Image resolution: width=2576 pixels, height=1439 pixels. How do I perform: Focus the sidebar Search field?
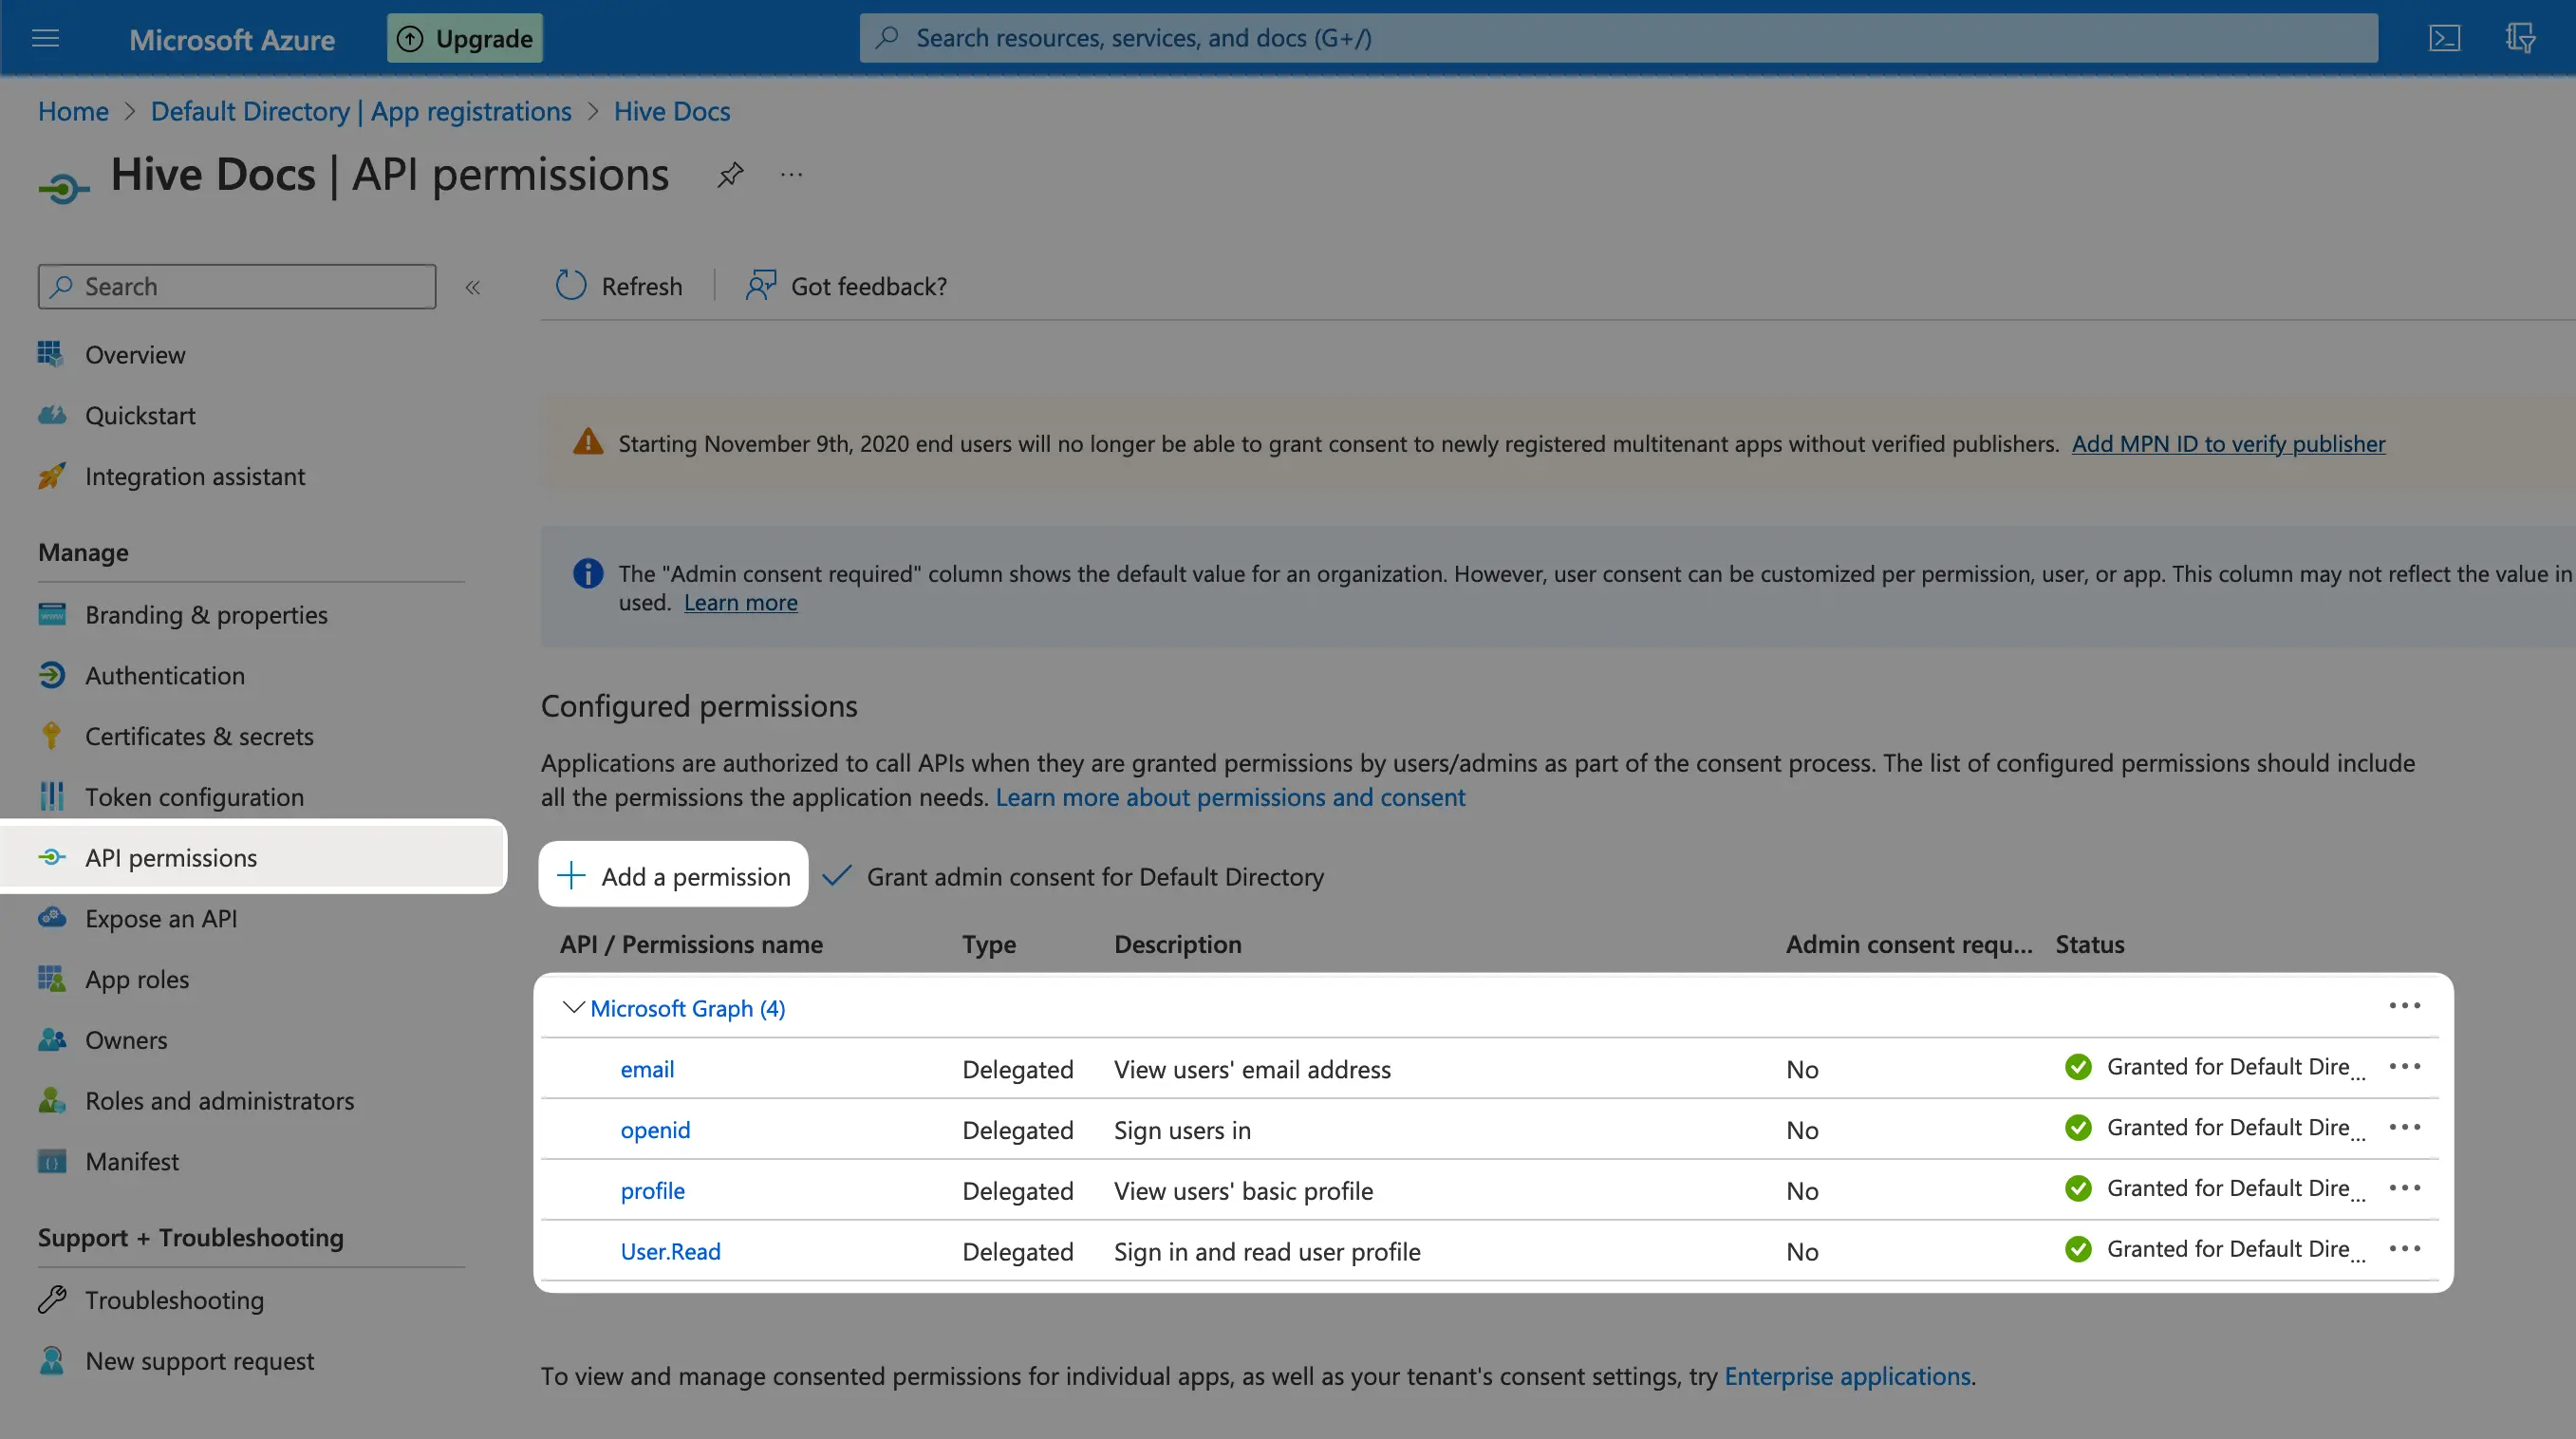pos(237,286)
